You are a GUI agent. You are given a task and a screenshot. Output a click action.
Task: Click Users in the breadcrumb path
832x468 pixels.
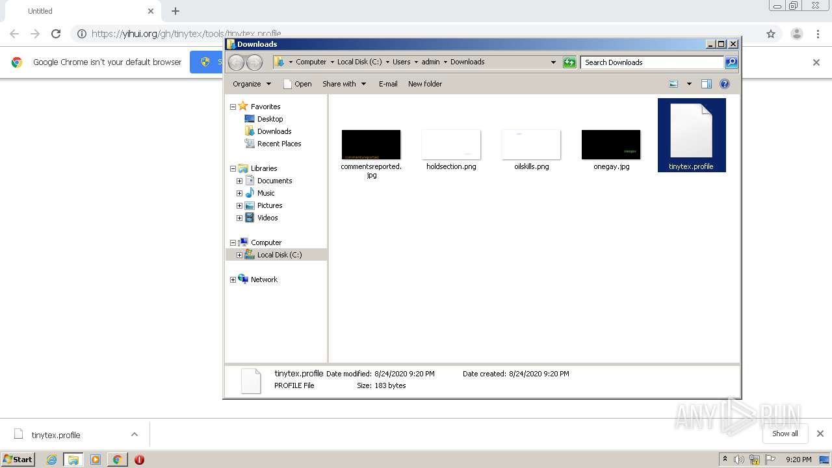[401, 62]
